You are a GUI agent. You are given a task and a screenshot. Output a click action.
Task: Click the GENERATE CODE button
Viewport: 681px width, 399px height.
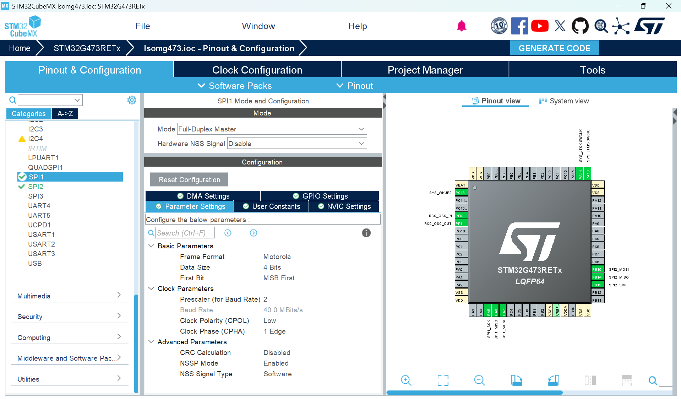(554, 48)
